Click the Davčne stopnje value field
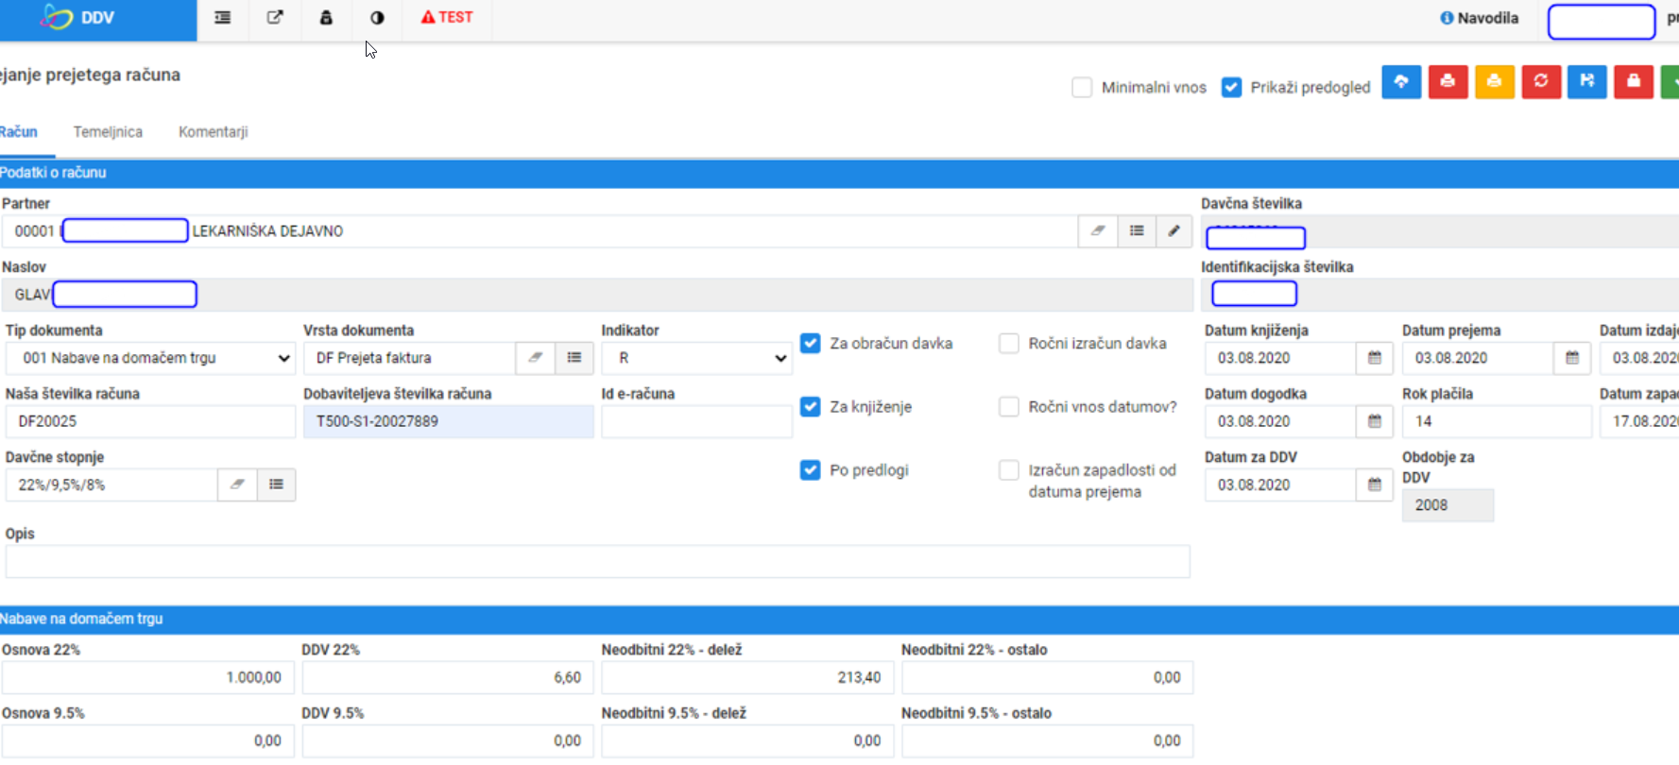1679x765 pixels. [x=111, y=484]
